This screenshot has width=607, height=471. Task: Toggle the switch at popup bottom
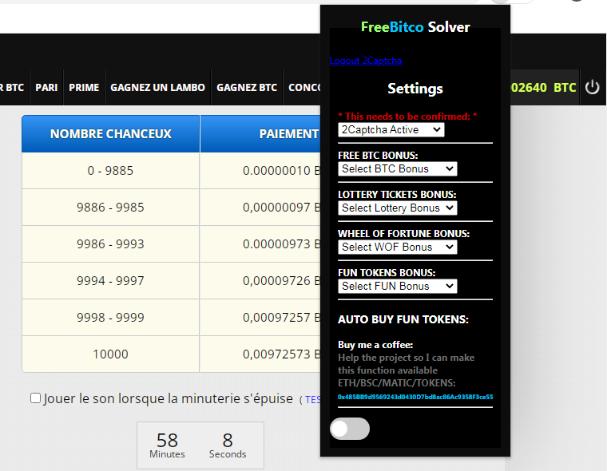click(x=350, y=429)
